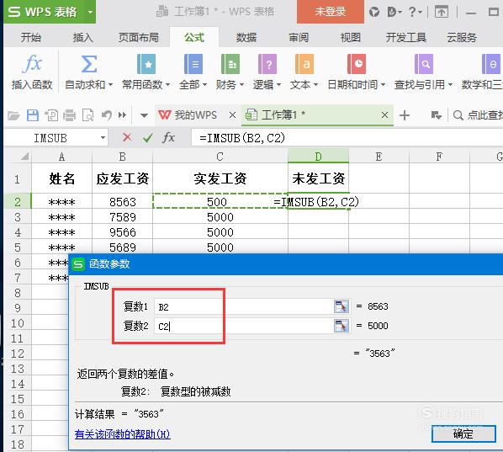The height and width of the screenshot is (452, 503).
Task: Open the Financial (财务) functions icon
Action: [x=230, y=64]
